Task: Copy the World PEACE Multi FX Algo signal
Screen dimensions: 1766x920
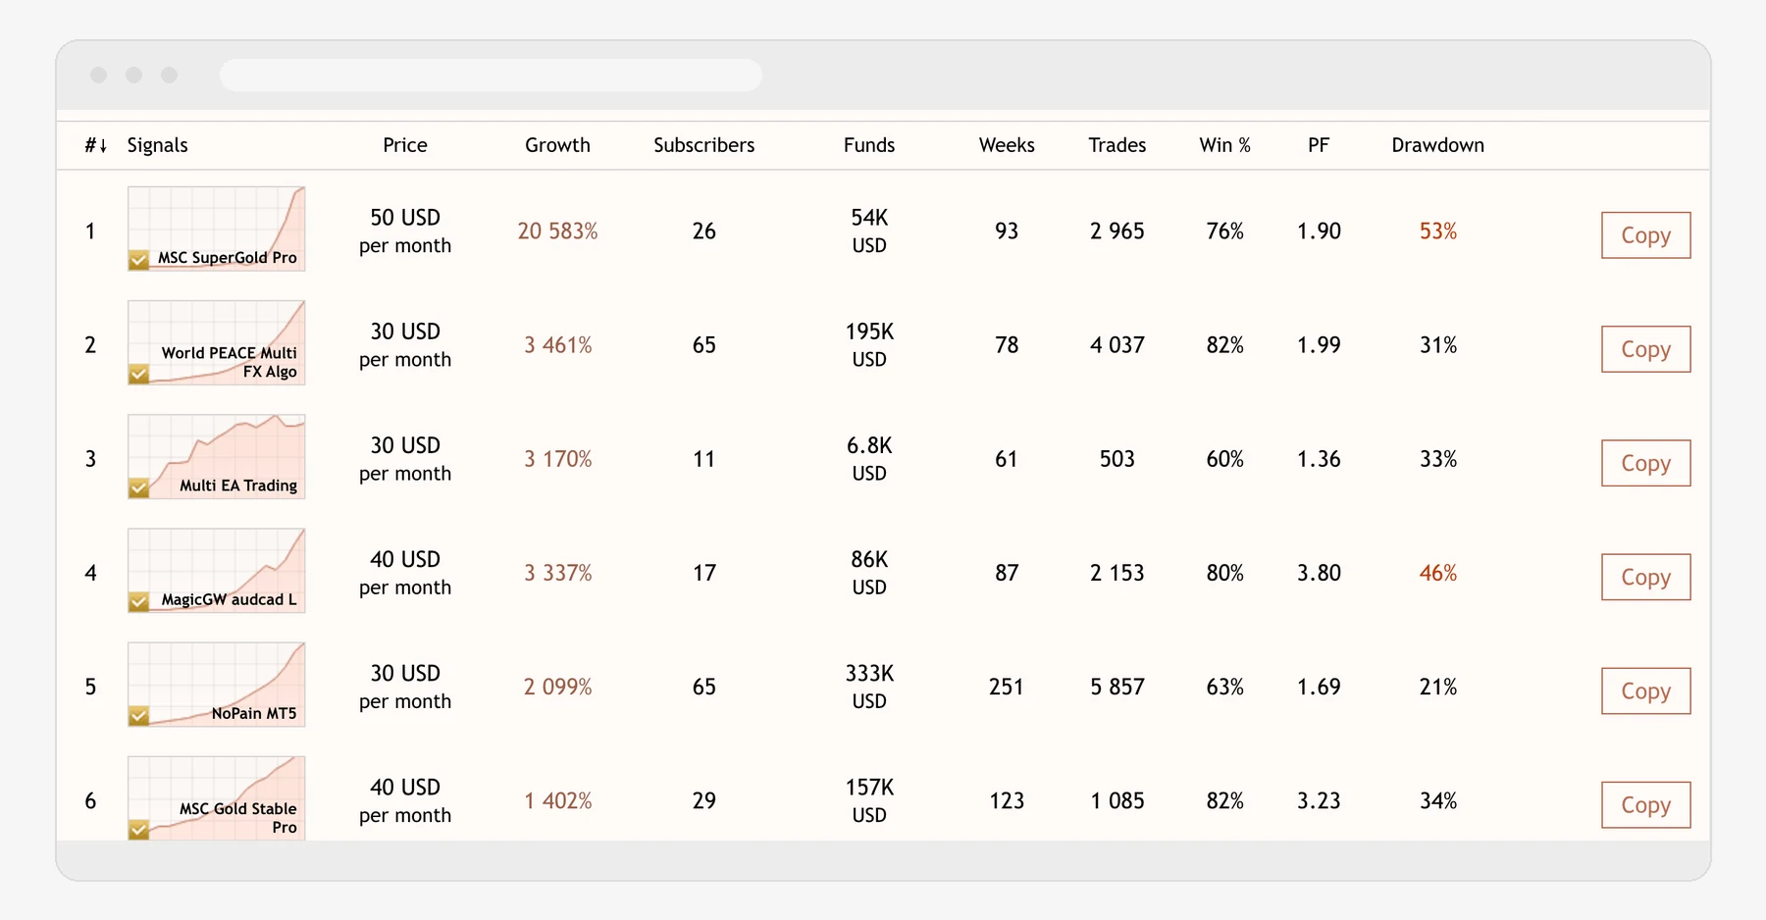Action: point(1645,349)
